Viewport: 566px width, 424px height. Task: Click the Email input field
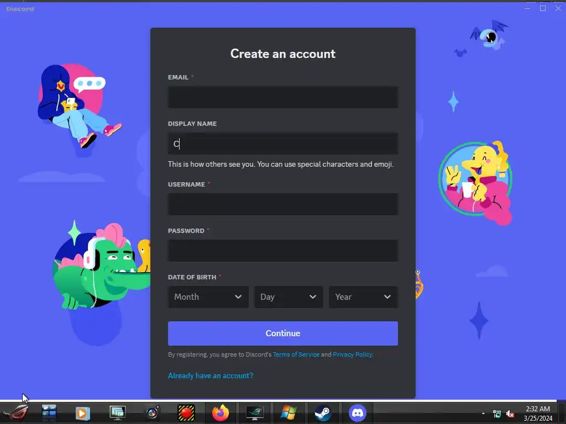tap(282, 97)
